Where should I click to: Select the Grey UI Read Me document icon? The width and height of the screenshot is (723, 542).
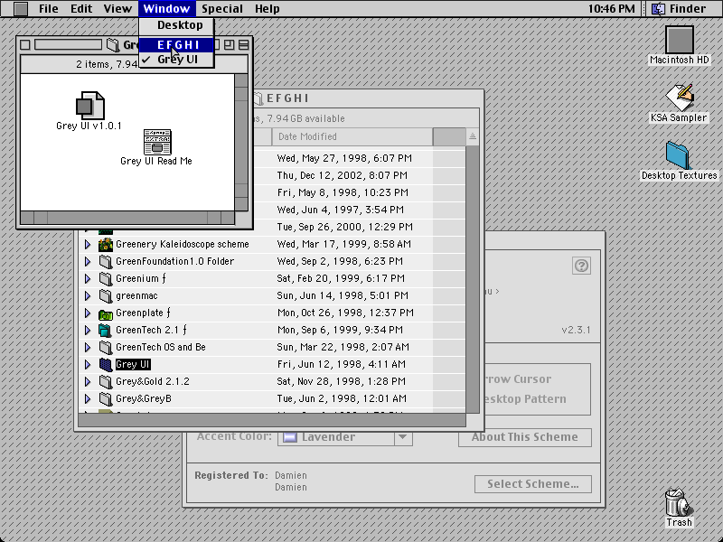point(157,142)
